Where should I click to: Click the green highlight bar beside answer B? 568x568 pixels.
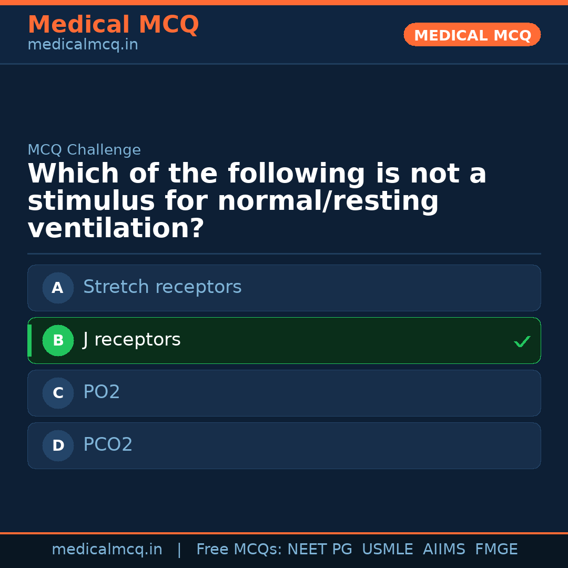(x=29, y=340)
